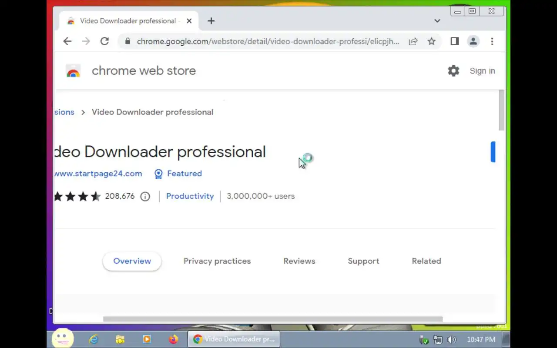Click the horizontal page scrollbar
Viewport: 557px width, 348px height.
pos(273,319)
